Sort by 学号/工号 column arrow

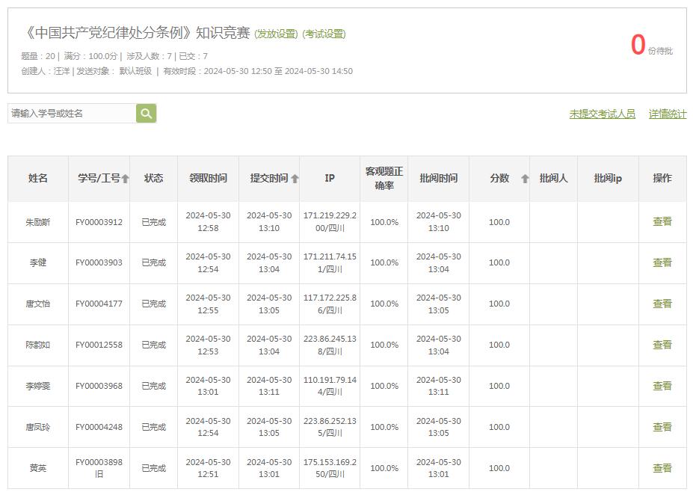126,179
